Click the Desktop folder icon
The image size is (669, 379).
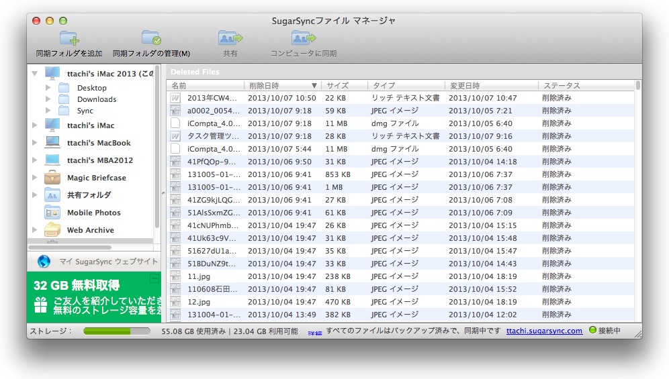(64, 88)
